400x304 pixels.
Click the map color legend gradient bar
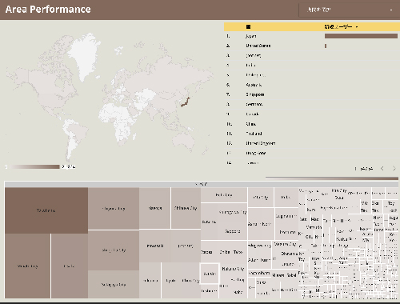click(34, 166)
